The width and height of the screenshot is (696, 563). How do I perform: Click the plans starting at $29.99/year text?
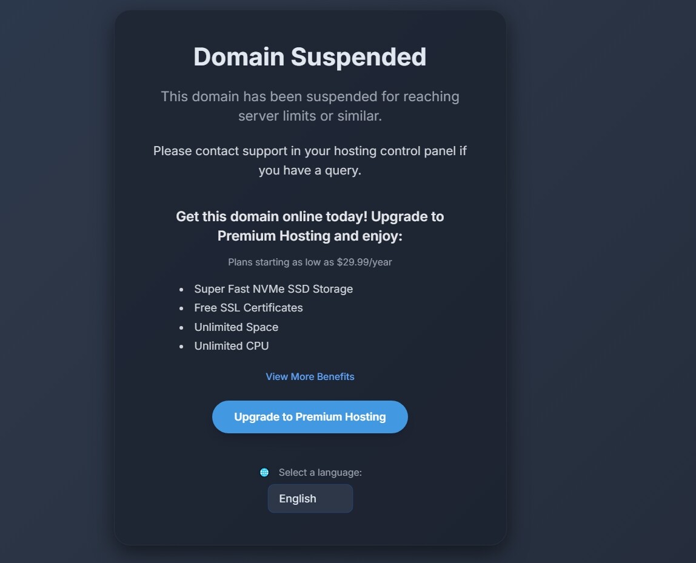(310, 262)
